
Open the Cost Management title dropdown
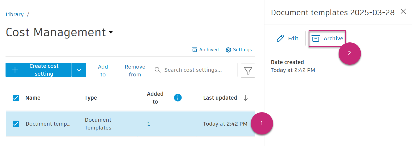click(x=111, y=32)
